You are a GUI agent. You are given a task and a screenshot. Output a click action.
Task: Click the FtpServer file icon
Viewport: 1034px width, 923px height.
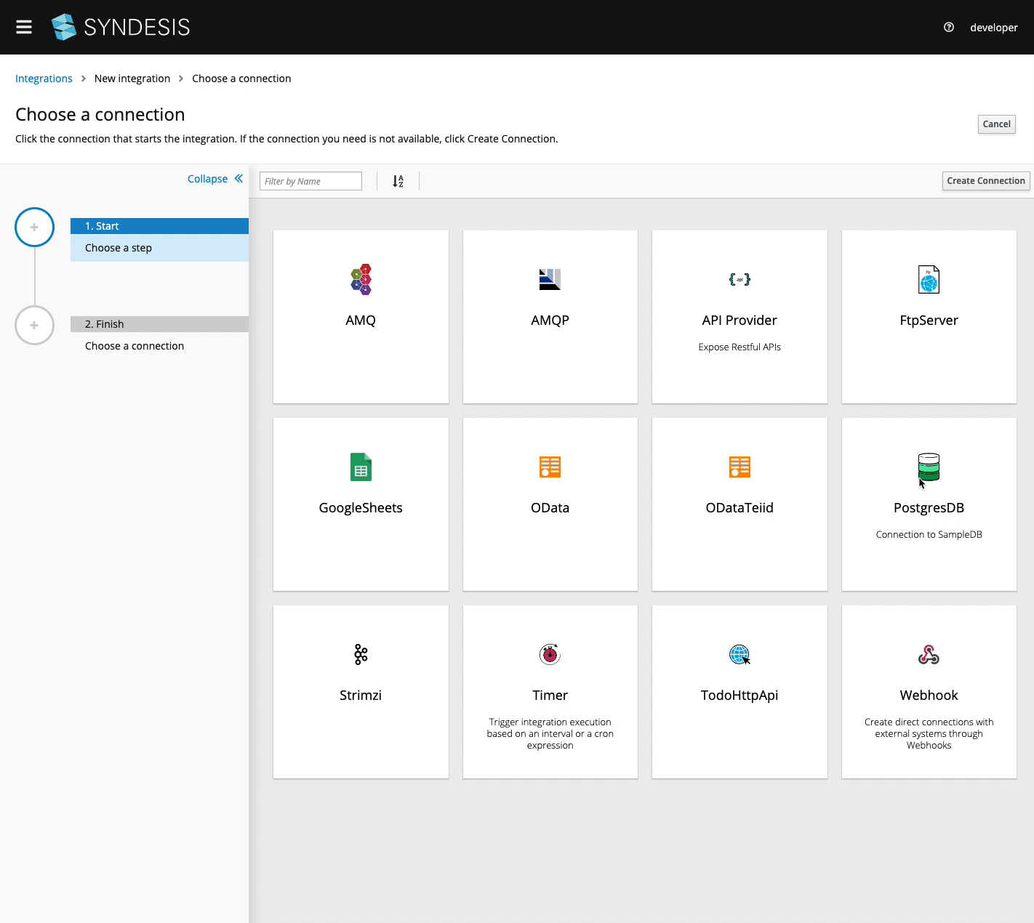[929, 280]
